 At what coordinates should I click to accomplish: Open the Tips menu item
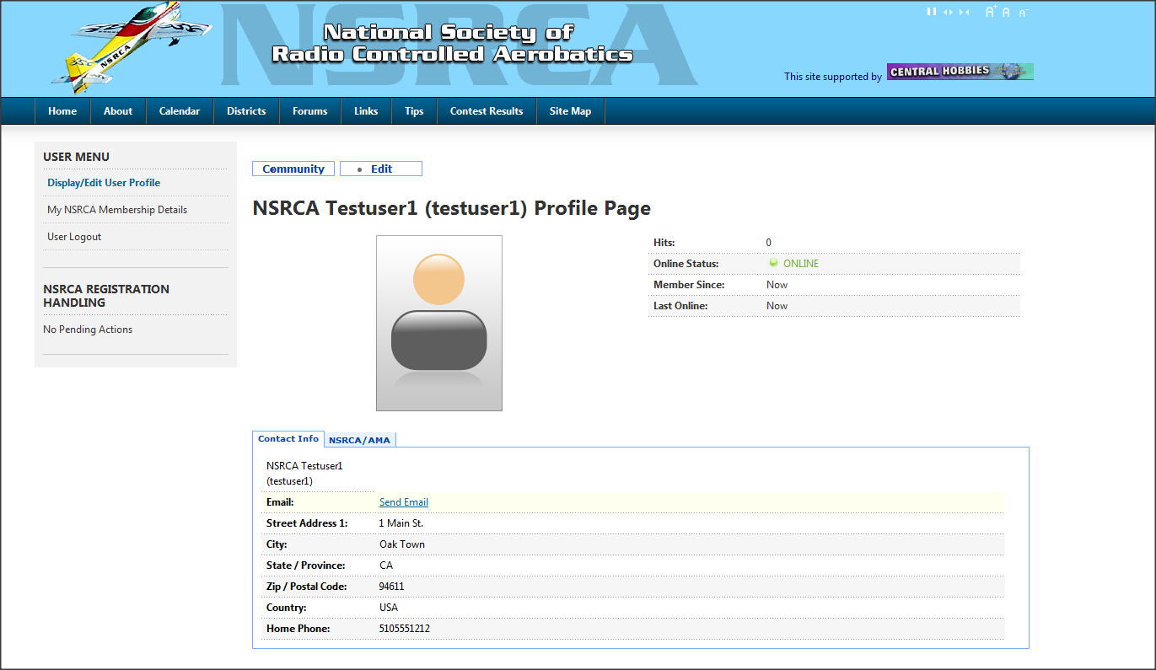coord(414,111)
